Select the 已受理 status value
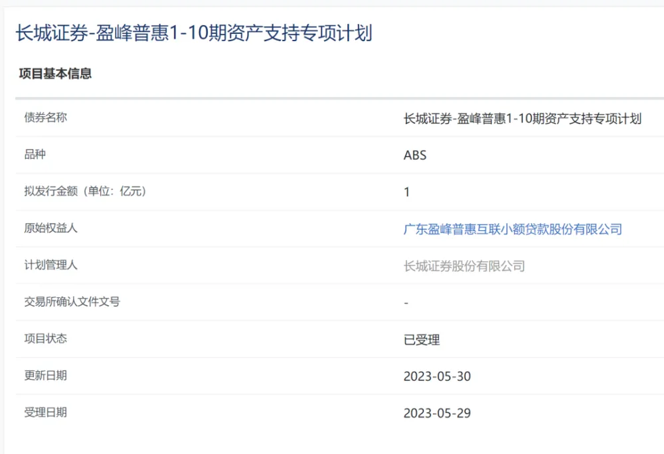Viewport: 664px width, 454px height. point(422,340)
